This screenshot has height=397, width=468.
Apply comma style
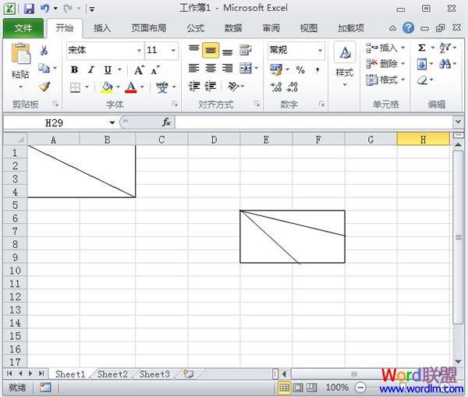click(317, 70)
